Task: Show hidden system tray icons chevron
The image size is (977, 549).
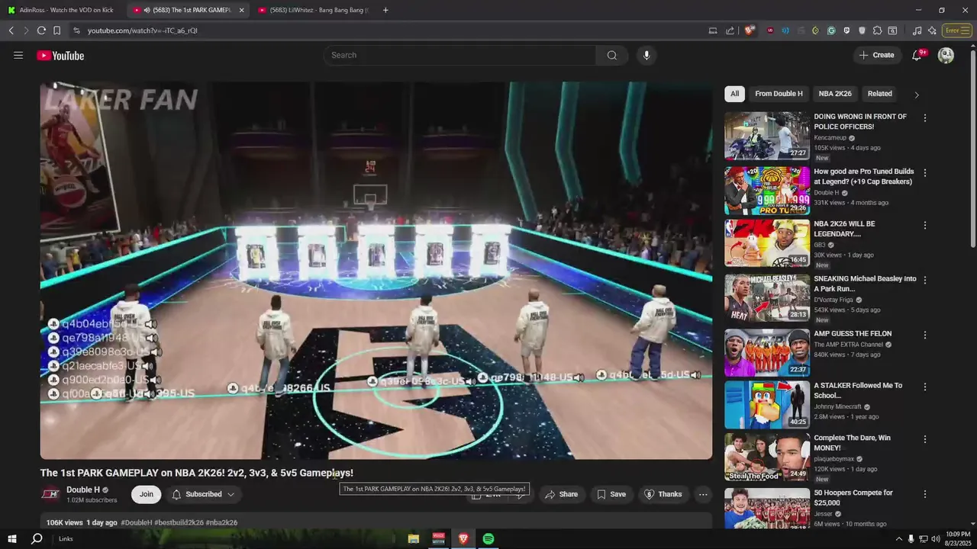Action: pyautogui.click(x=898, y=538)
